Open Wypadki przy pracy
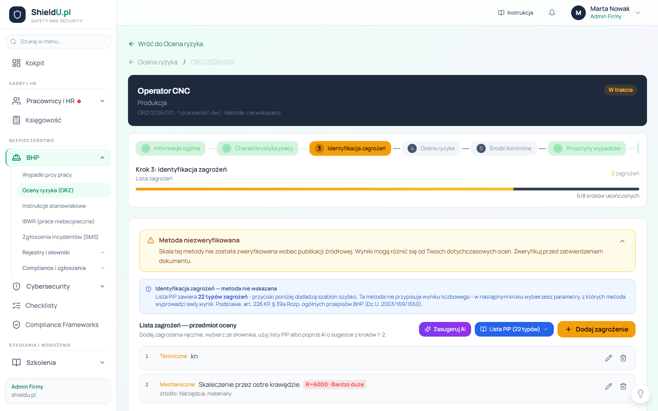The image size is (658, 411). point(64,175)
